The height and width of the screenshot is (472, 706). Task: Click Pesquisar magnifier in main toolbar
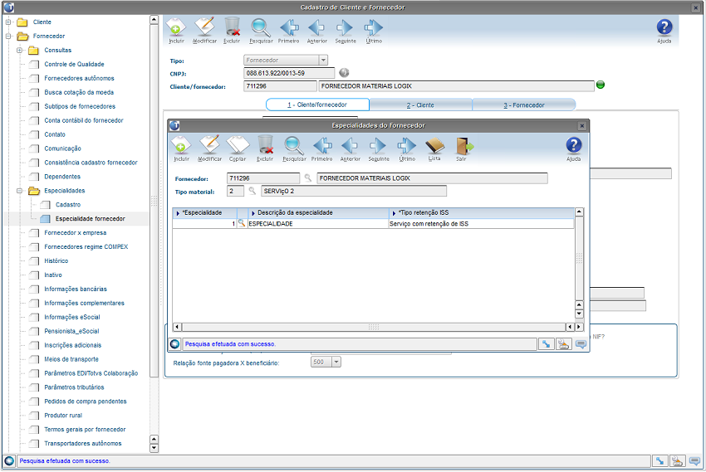point(261,31)
